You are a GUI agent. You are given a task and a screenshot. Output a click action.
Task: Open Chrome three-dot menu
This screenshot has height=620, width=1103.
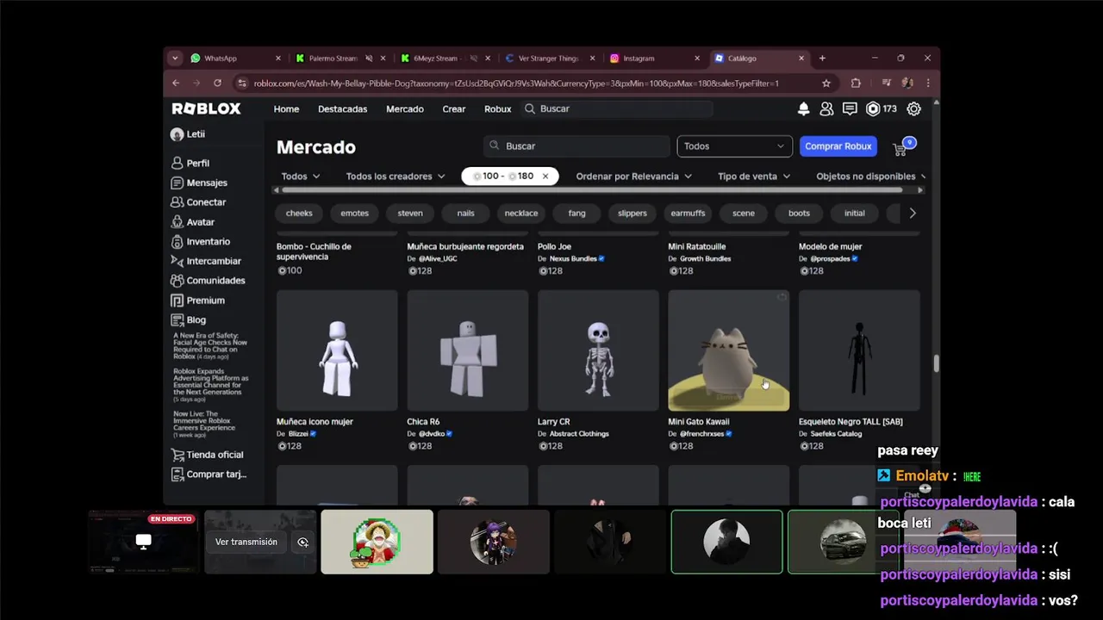927,84
